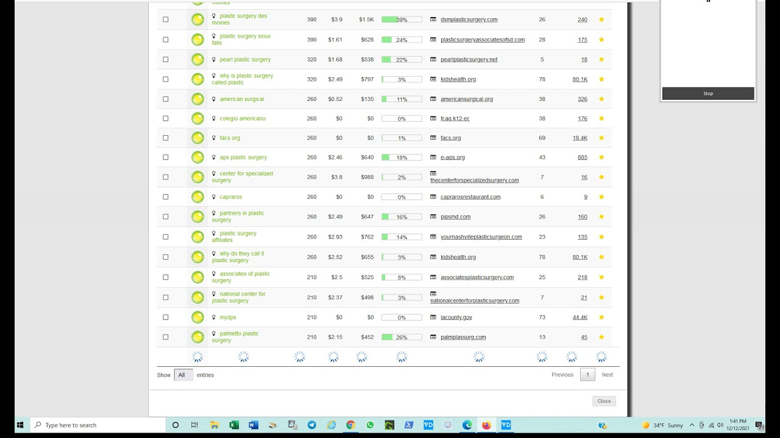Click the taskbar clock showing 1:41 PM
The height and width of the screenshot is (438, 780).
tap(737, 425)
